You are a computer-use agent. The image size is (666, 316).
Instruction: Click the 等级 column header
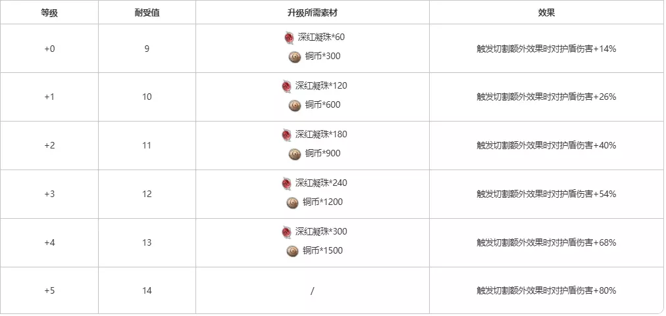pos(49,12)
